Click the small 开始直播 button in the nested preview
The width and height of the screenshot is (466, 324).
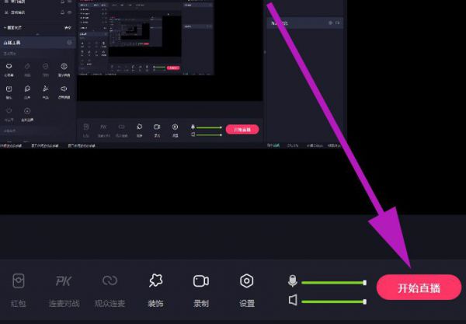(x=242, y=129)
